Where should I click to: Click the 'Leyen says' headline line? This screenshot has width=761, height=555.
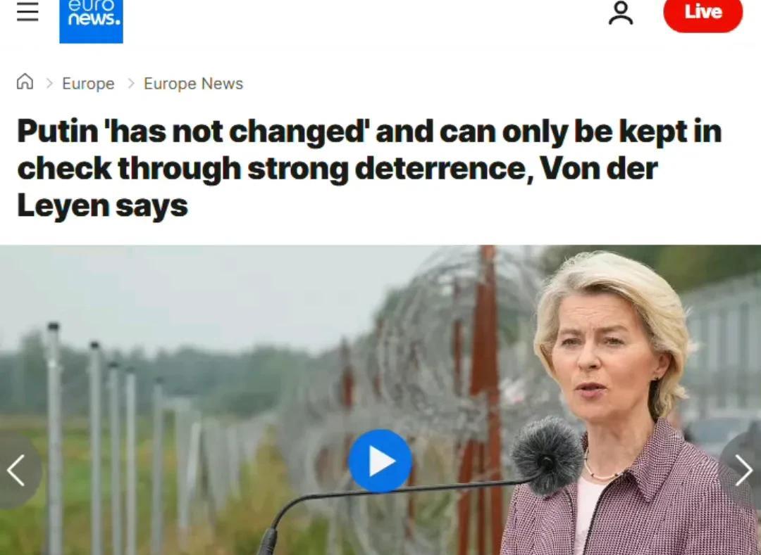pyautogui.click(x=102, y=206)
